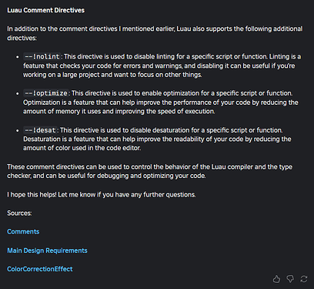Open the ColorCorrectionEffect source link
The width and height of the screenshot is (314, 289).
[x=40, y=269]
